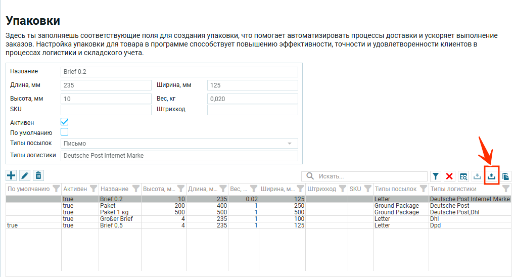Screen dimensions: 514x277
Task: Click the pencil edit icon
Action: (x=25, y=175)
